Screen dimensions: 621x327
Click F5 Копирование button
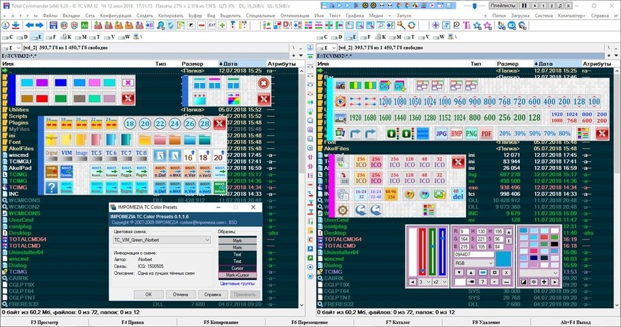[221, 322]
